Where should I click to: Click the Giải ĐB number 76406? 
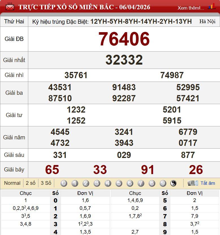coord(124,39)
